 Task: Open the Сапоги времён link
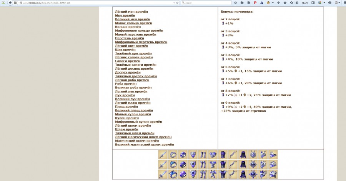pyautogui.click(x=128, y=61)
